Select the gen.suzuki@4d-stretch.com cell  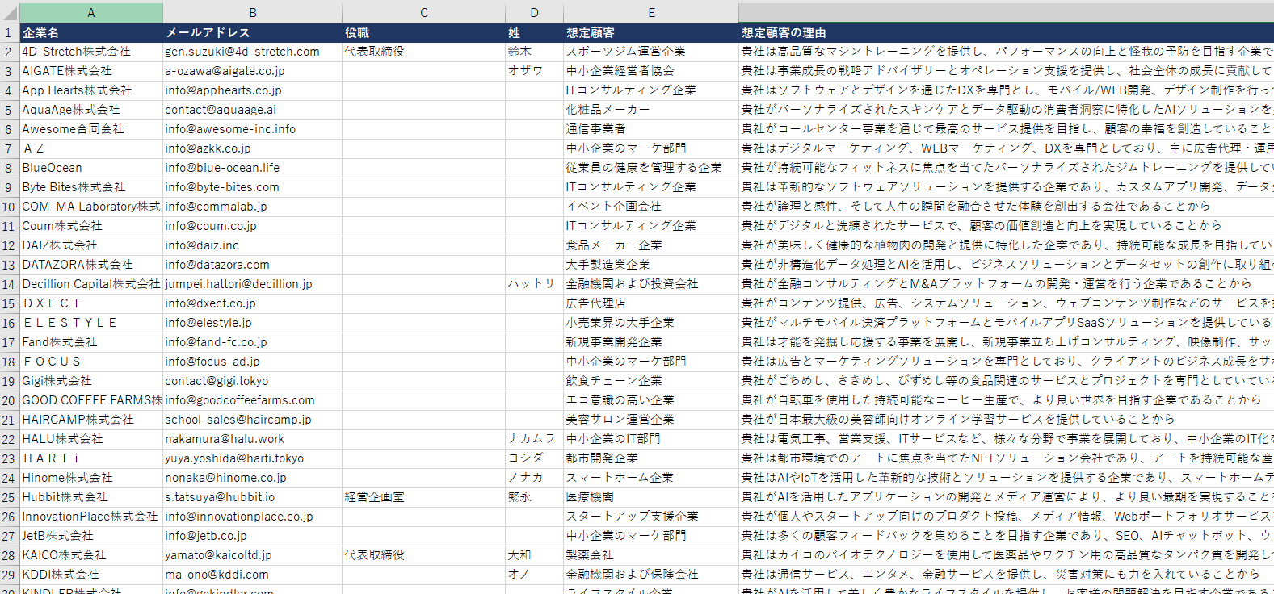[253, 52]
